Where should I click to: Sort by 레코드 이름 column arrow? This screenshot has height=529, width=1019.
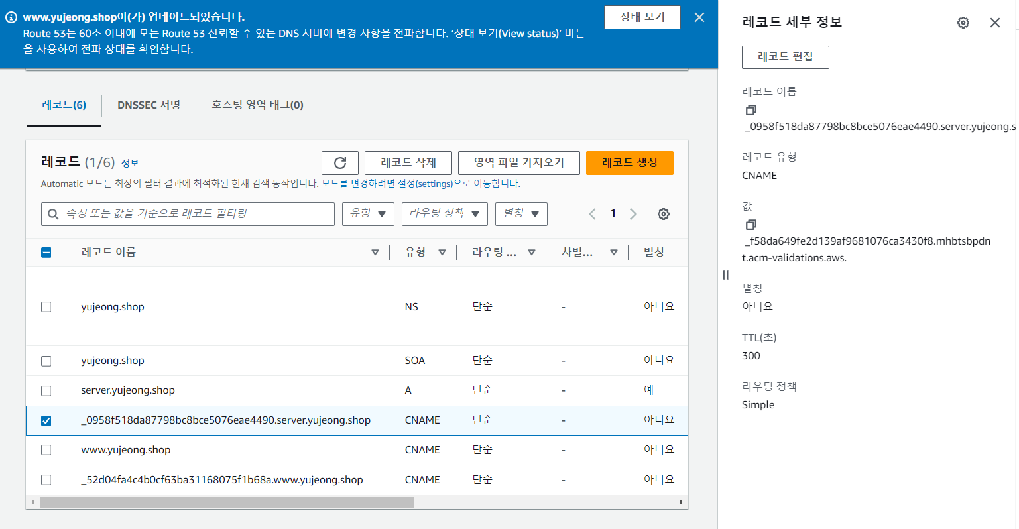pos(375,253)
